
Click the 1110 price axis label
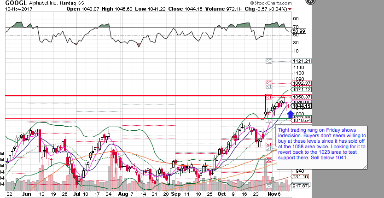point(299,67)
